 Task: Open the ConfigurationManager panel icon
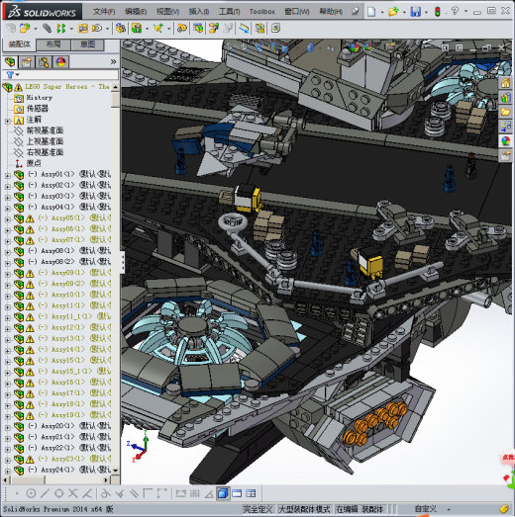44,62
